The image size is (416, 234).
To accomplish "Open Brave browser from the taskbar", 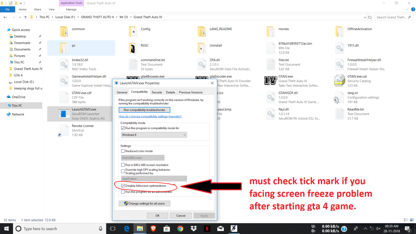I will pos(153,229).
